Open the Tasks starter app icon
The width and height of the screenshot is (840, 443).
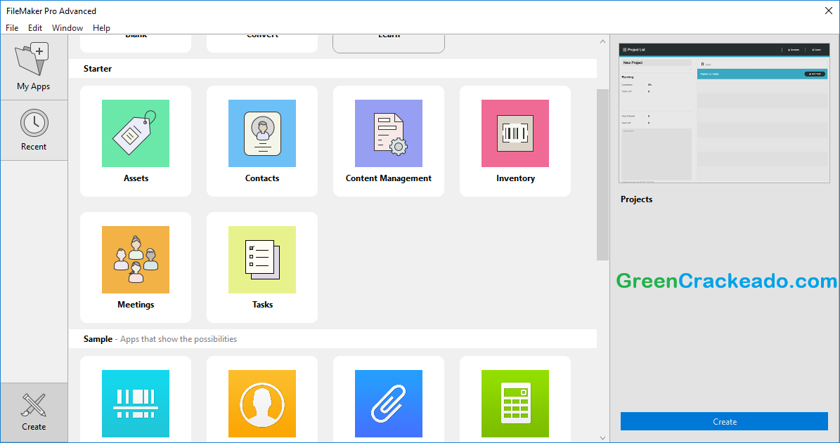point(261,260)
